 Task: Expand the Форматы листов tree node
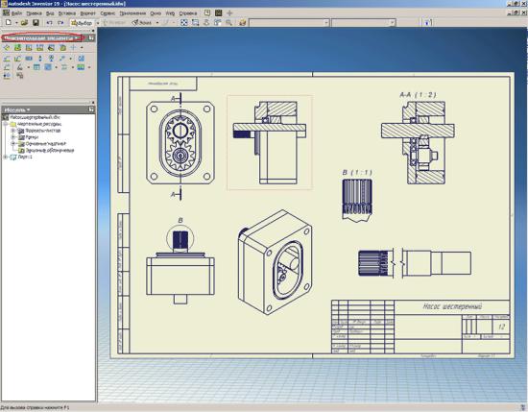pos(13,131)
